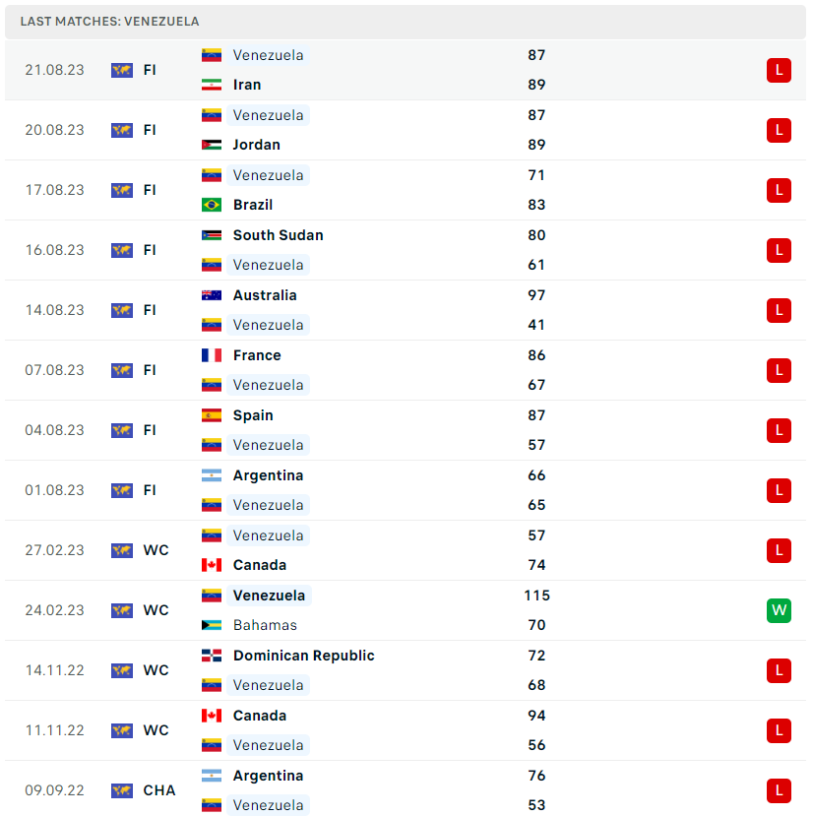Click the CHA competition label for 09.09.22
Screen dimensions: 813x816
pyautogui.click(x=159, y=790)
